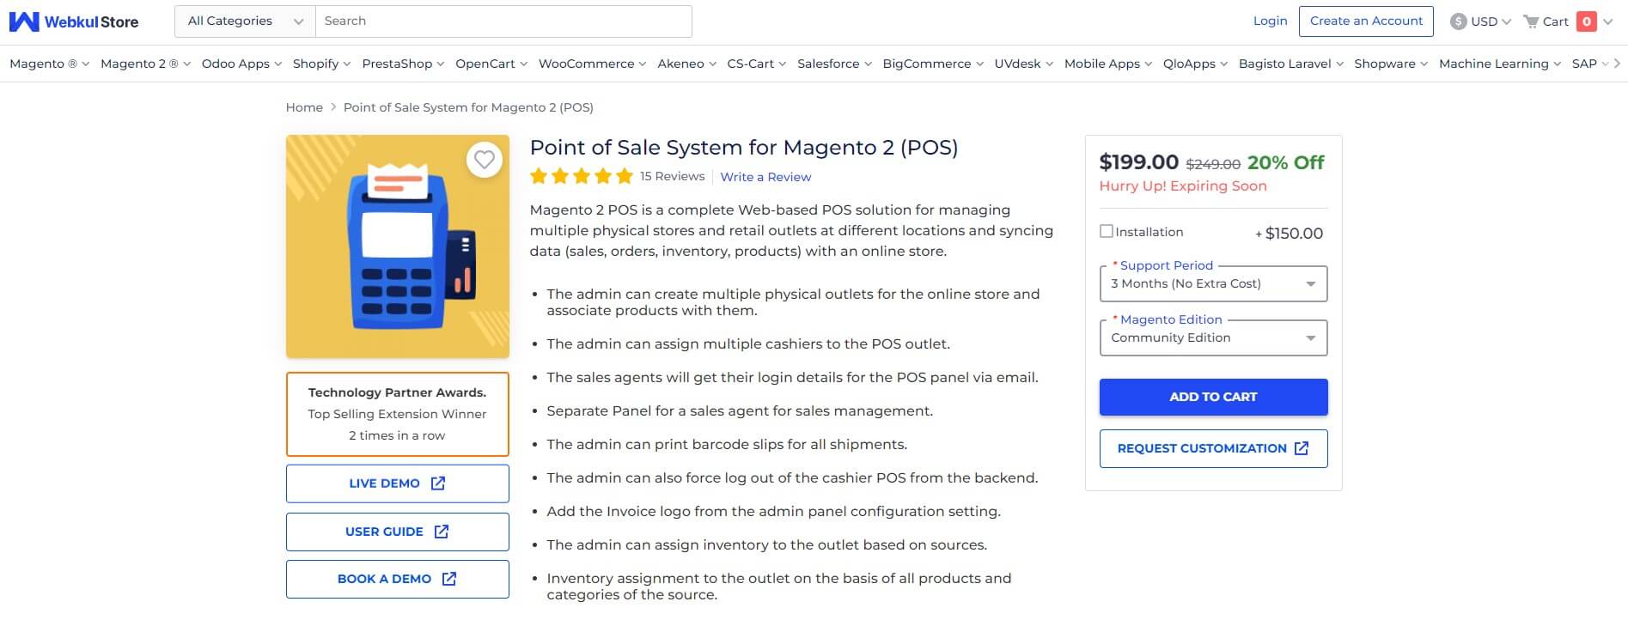The image size is (1628, 620).
Task: Expand the Magento Edition dropdown
Action: [x=1213, y=338]
